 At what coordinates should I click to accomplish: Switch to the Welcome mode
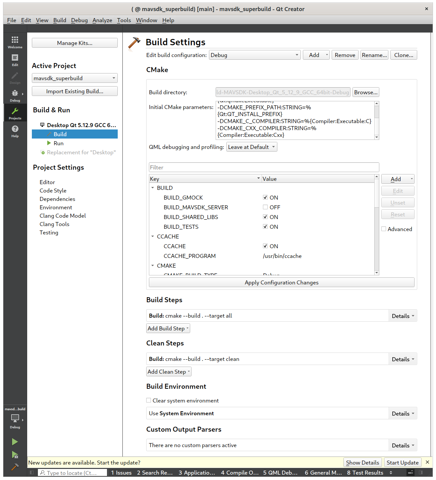coord(15,41)
